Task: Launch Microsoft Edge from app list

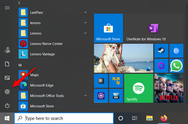Action: [x=53, y=85]
